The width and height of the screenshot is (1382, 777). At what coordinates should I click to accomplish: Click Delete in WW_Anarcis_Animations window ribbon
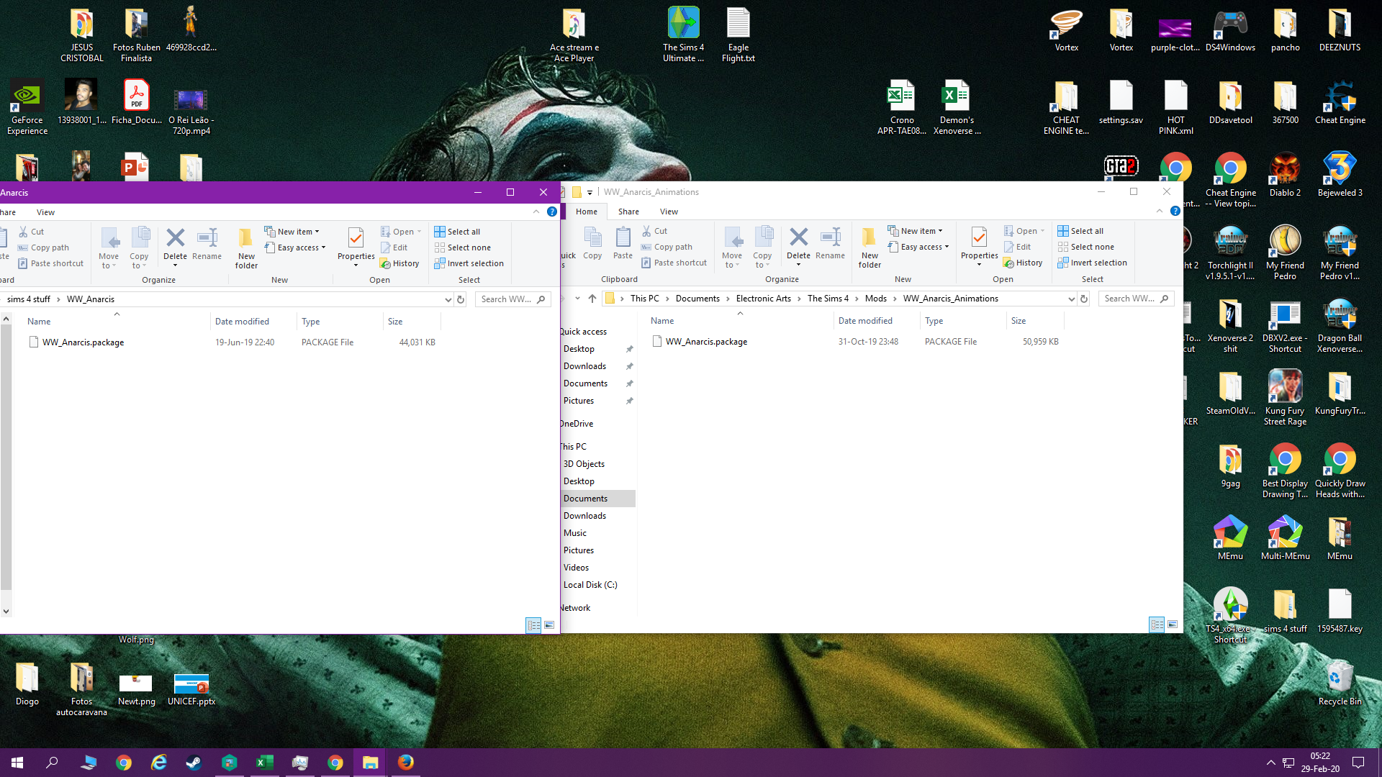798,245
